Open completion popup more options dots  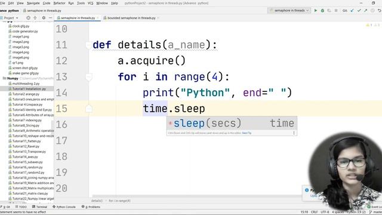pyautogui.click(x=294, y=133)
